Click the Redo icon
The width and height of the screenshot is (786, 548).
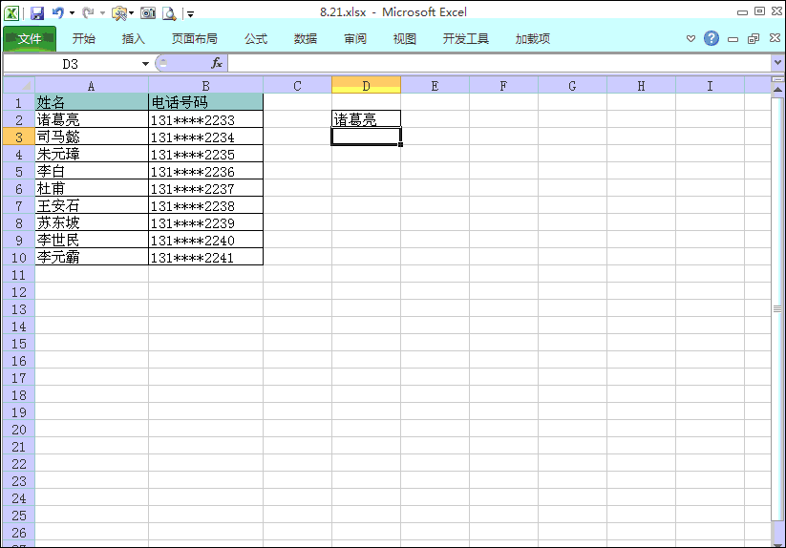(x=88, y=12)
